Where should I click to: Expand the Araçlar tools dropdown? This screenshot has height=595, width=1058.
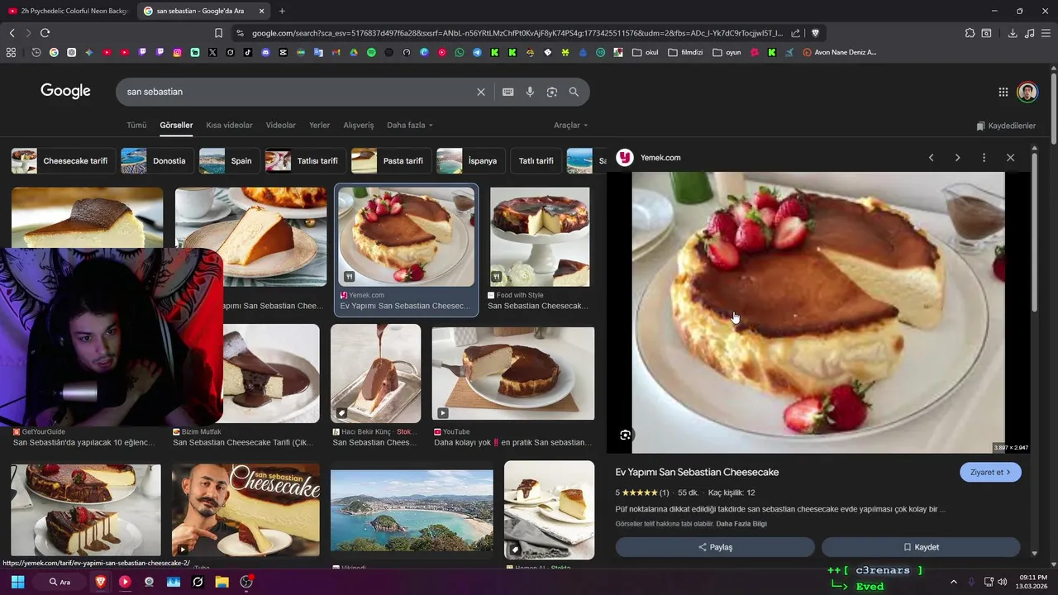click(x=571, y=126)
